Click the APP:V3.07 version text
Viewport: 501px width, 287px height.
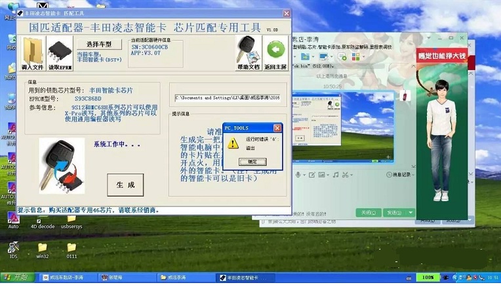point(146,53)
